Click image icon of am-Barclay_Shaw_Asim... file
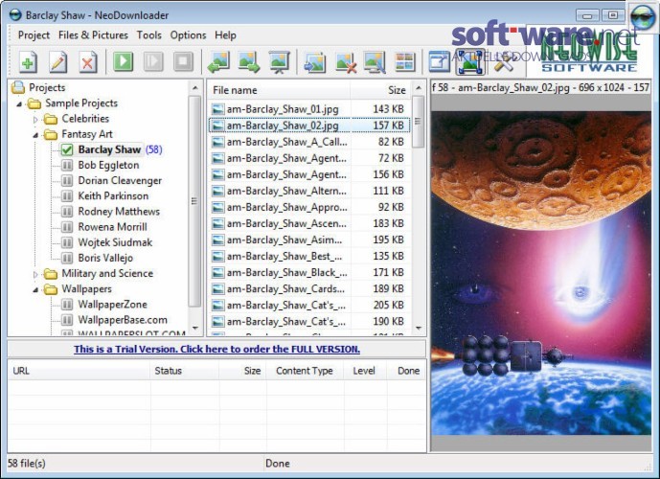 pyautogui.click(x=218, y=239)
